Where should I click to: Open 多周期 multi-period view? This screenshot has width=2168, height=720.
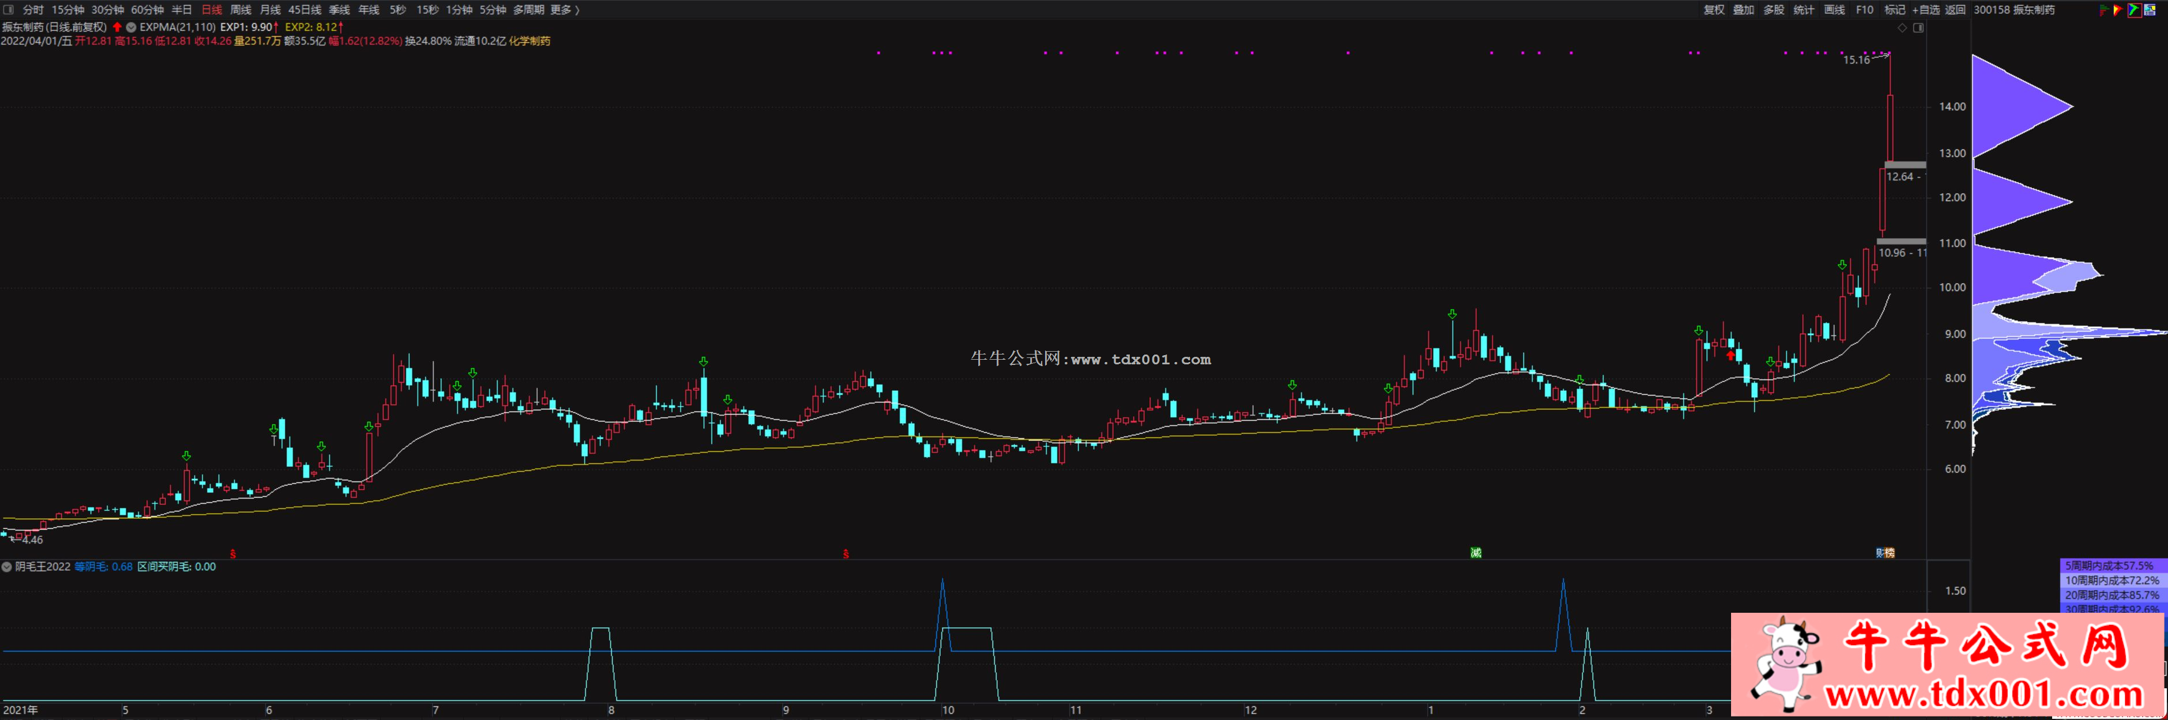[x=529, y=10]
